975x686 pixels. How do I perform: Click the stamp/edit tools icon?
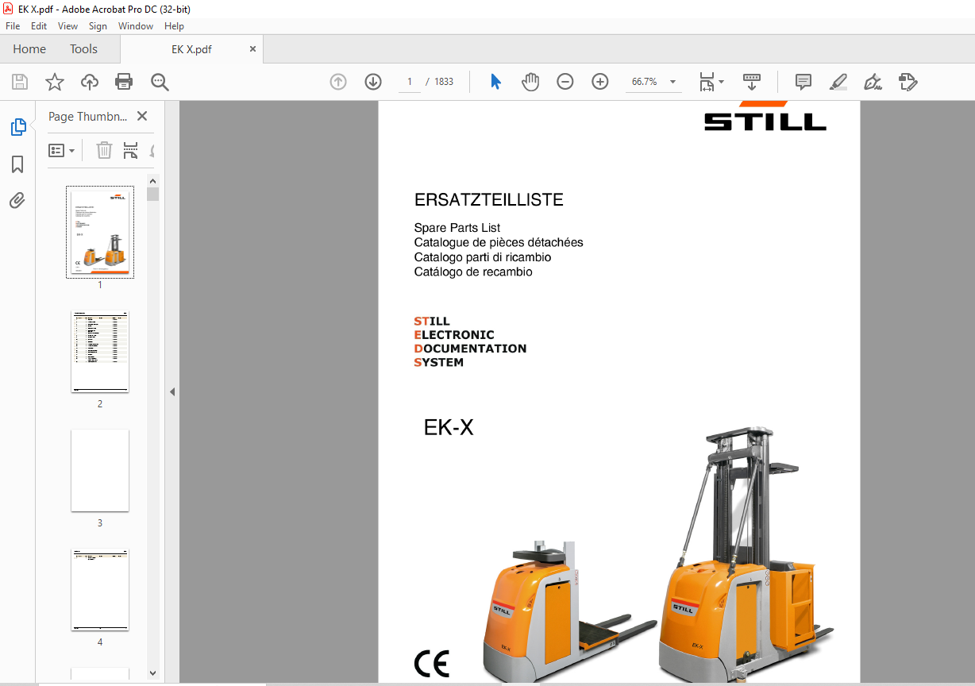[x=908, y=82]
